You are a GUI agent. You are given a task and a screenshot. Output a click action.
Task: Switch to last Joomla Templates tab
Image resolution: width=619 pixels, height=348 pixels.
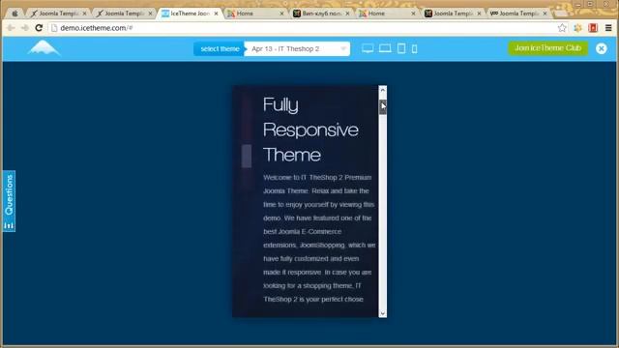[x=519, y=14]
